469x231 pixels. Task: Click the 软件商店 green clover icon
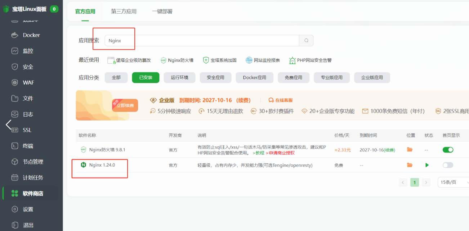[15, 194]
